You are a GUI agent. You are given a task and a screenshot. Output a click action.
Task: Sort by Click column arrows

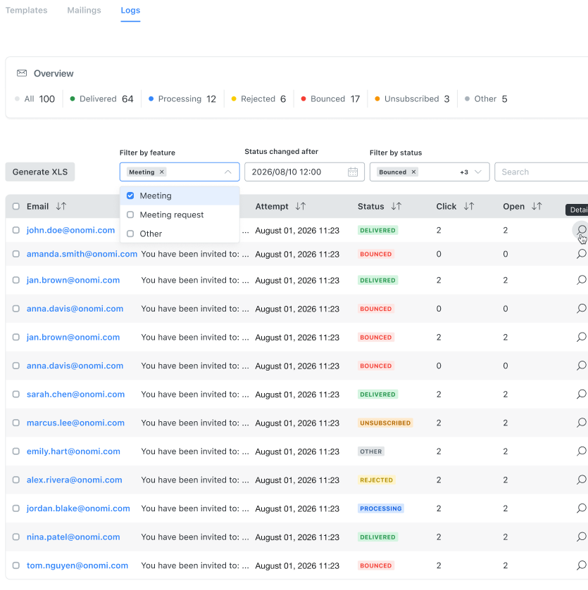pyautogui.click(x=468, y=206)
